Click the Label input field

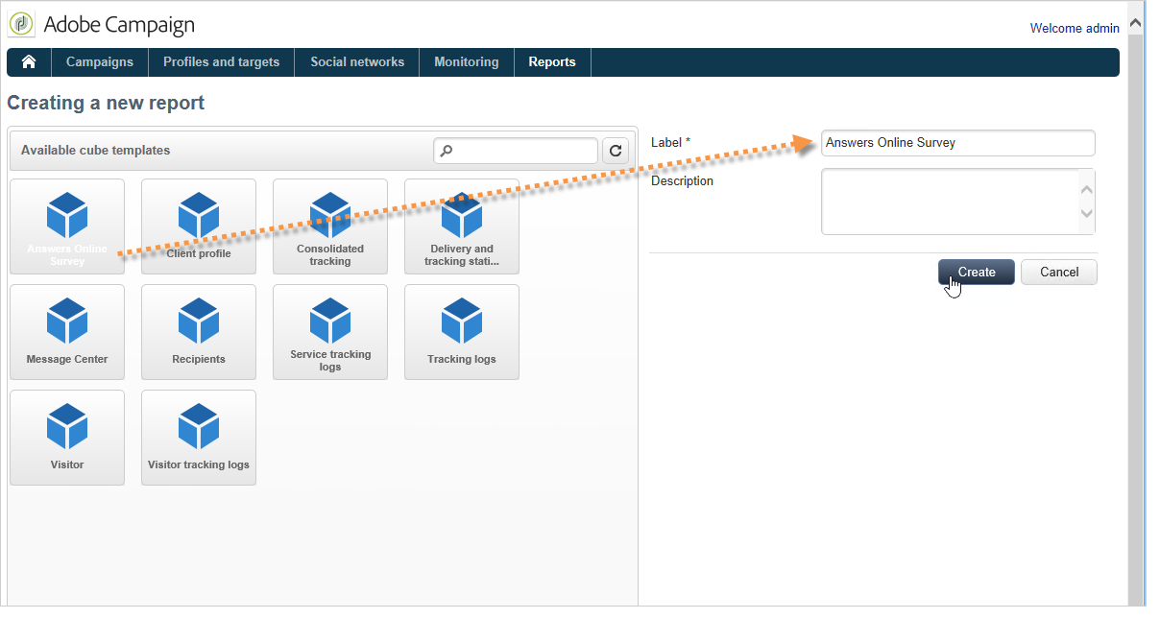958,143
